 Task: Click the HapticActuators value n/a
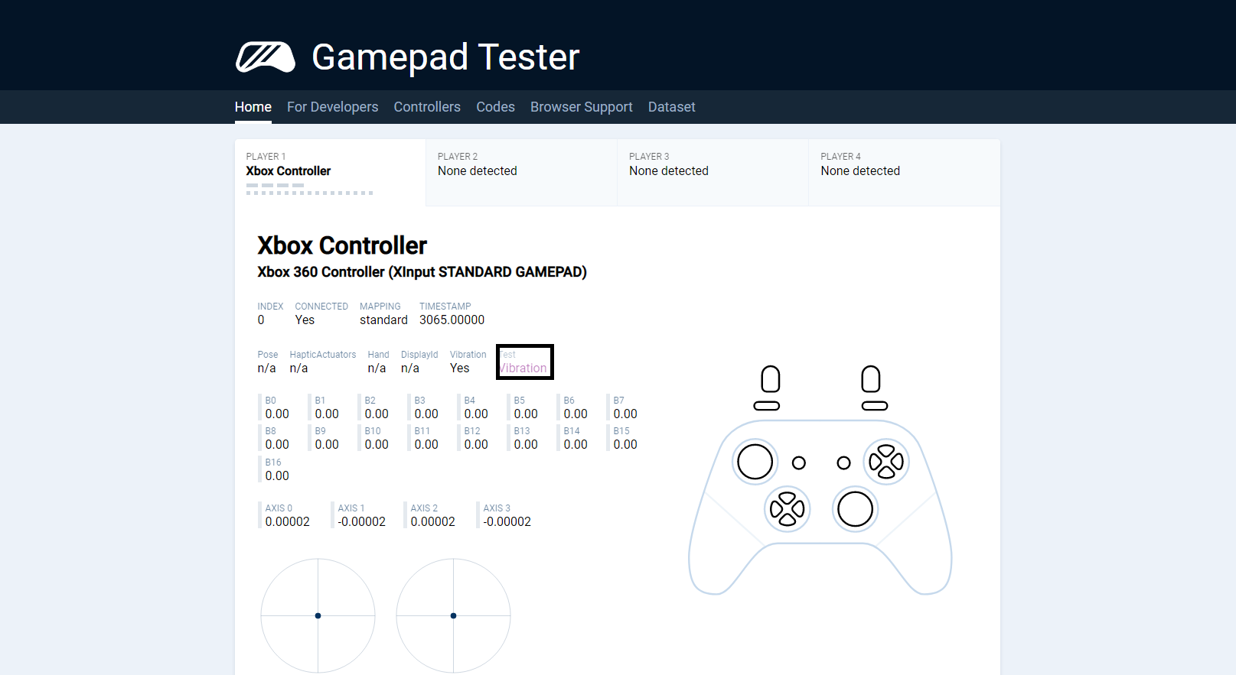(x=298, y=368)
